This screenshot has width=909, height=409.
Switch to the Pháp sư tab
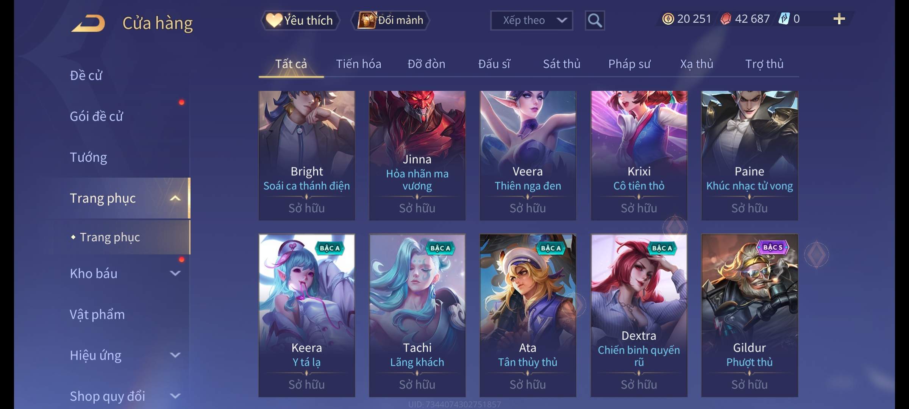(629, 64)
